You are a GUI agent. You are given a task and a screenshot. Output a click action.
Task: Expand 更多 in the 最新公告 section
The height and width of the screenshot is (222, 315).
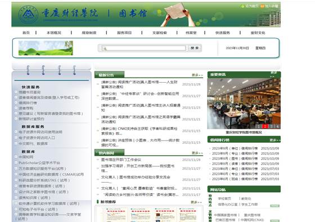coord(197,75)
